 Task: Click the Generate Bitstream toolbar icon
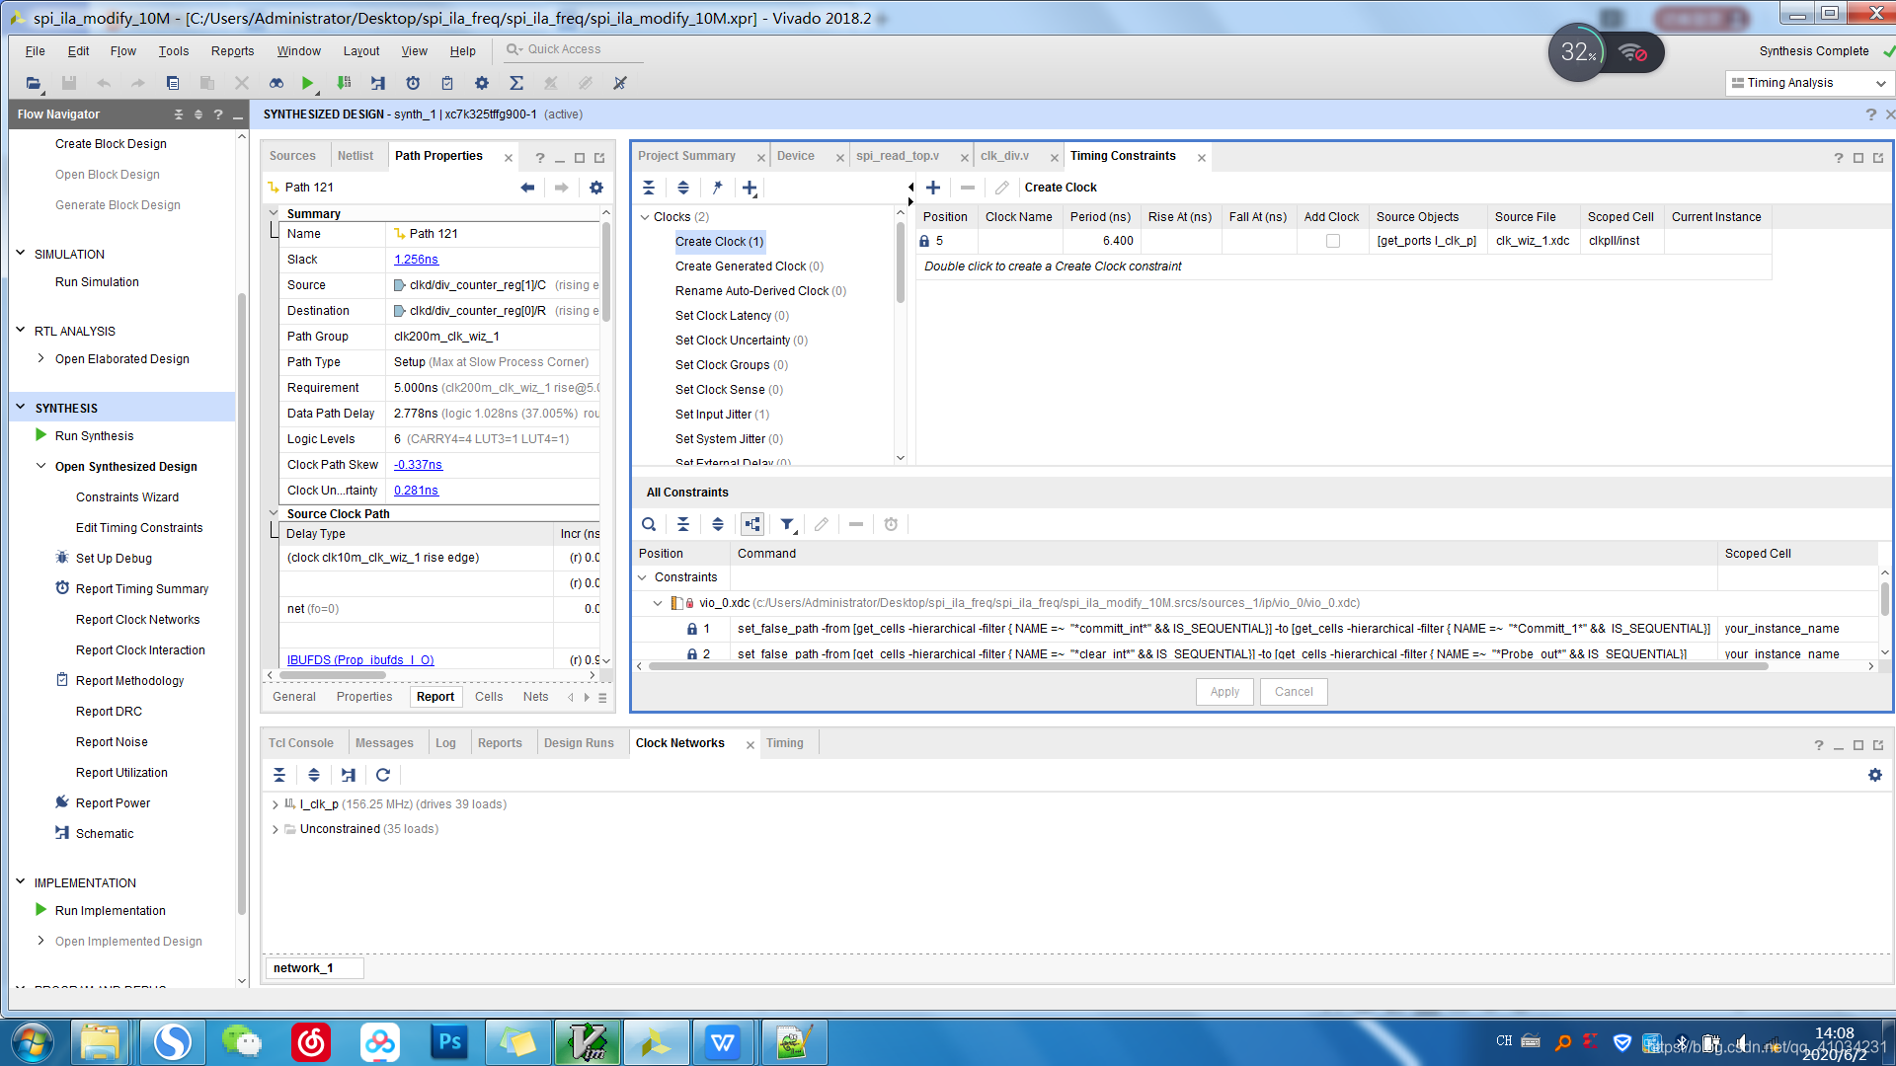[344, 84]
